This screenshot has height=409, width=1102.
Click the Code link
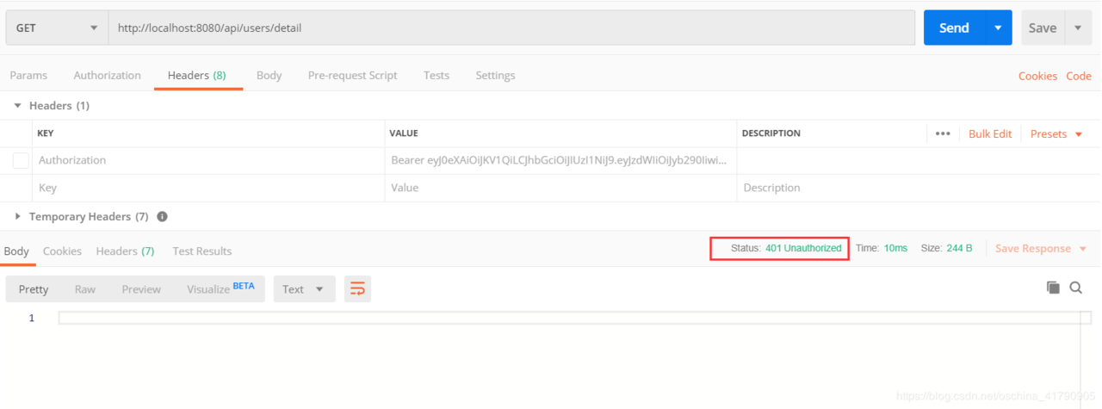point(1079,76)
